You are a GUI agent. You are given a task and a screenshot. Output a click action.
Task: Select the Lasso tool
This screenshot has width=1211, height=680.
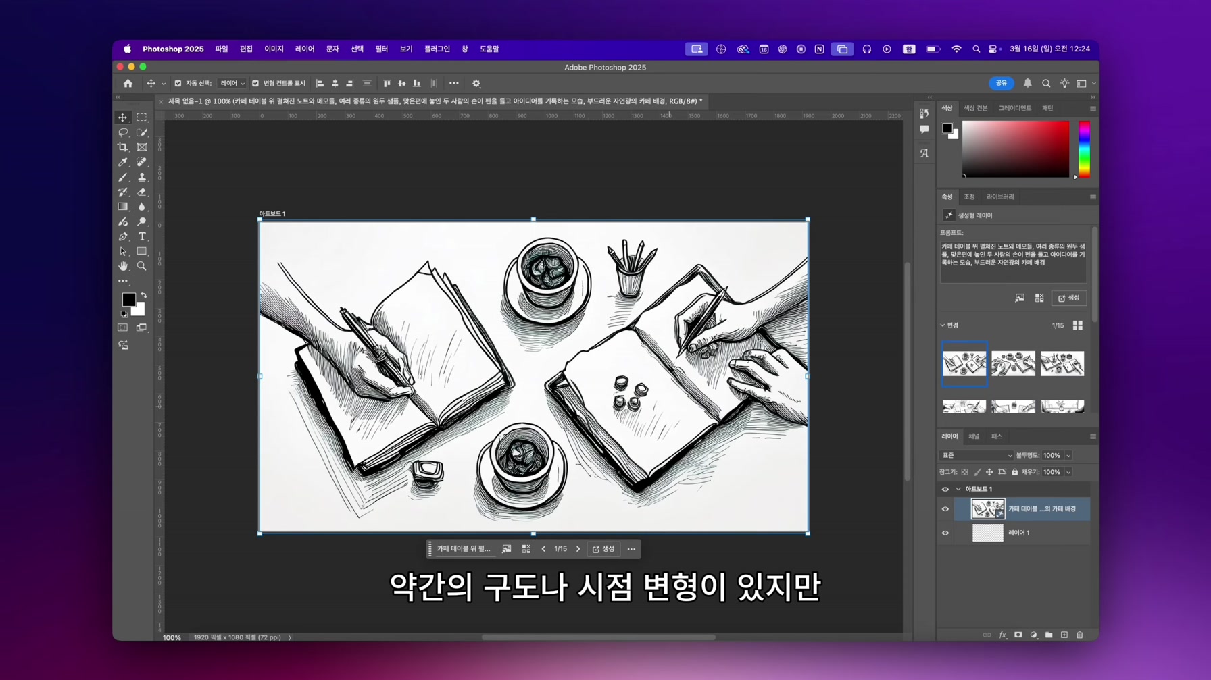tap(123, 132)
